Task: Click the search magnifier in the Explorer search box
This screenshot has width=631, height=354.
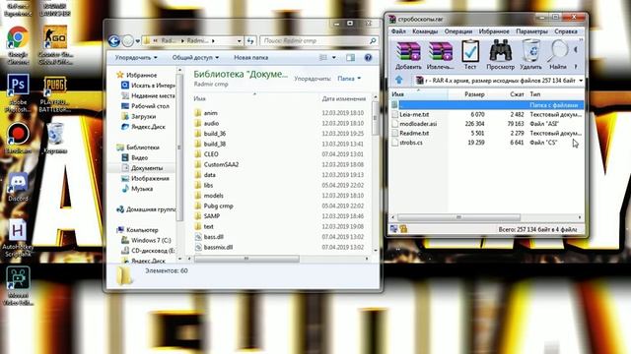Action: 373,40
